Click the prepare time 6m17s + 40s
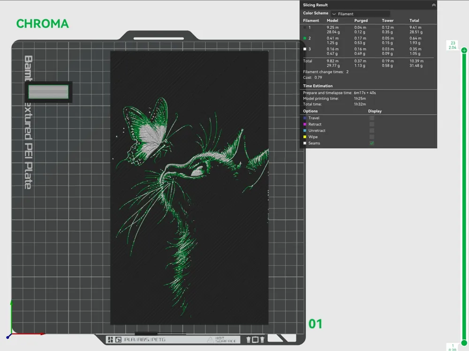The image size is (469, 351). (x=364, y=93)
